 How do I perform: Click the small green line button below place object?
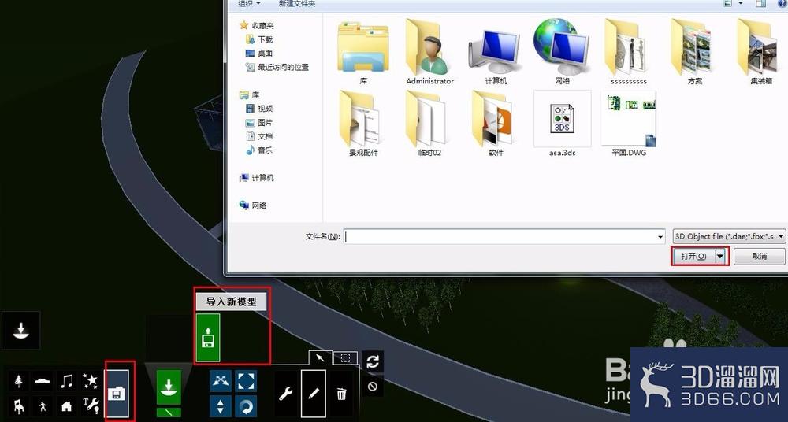[x=169, y=413]
